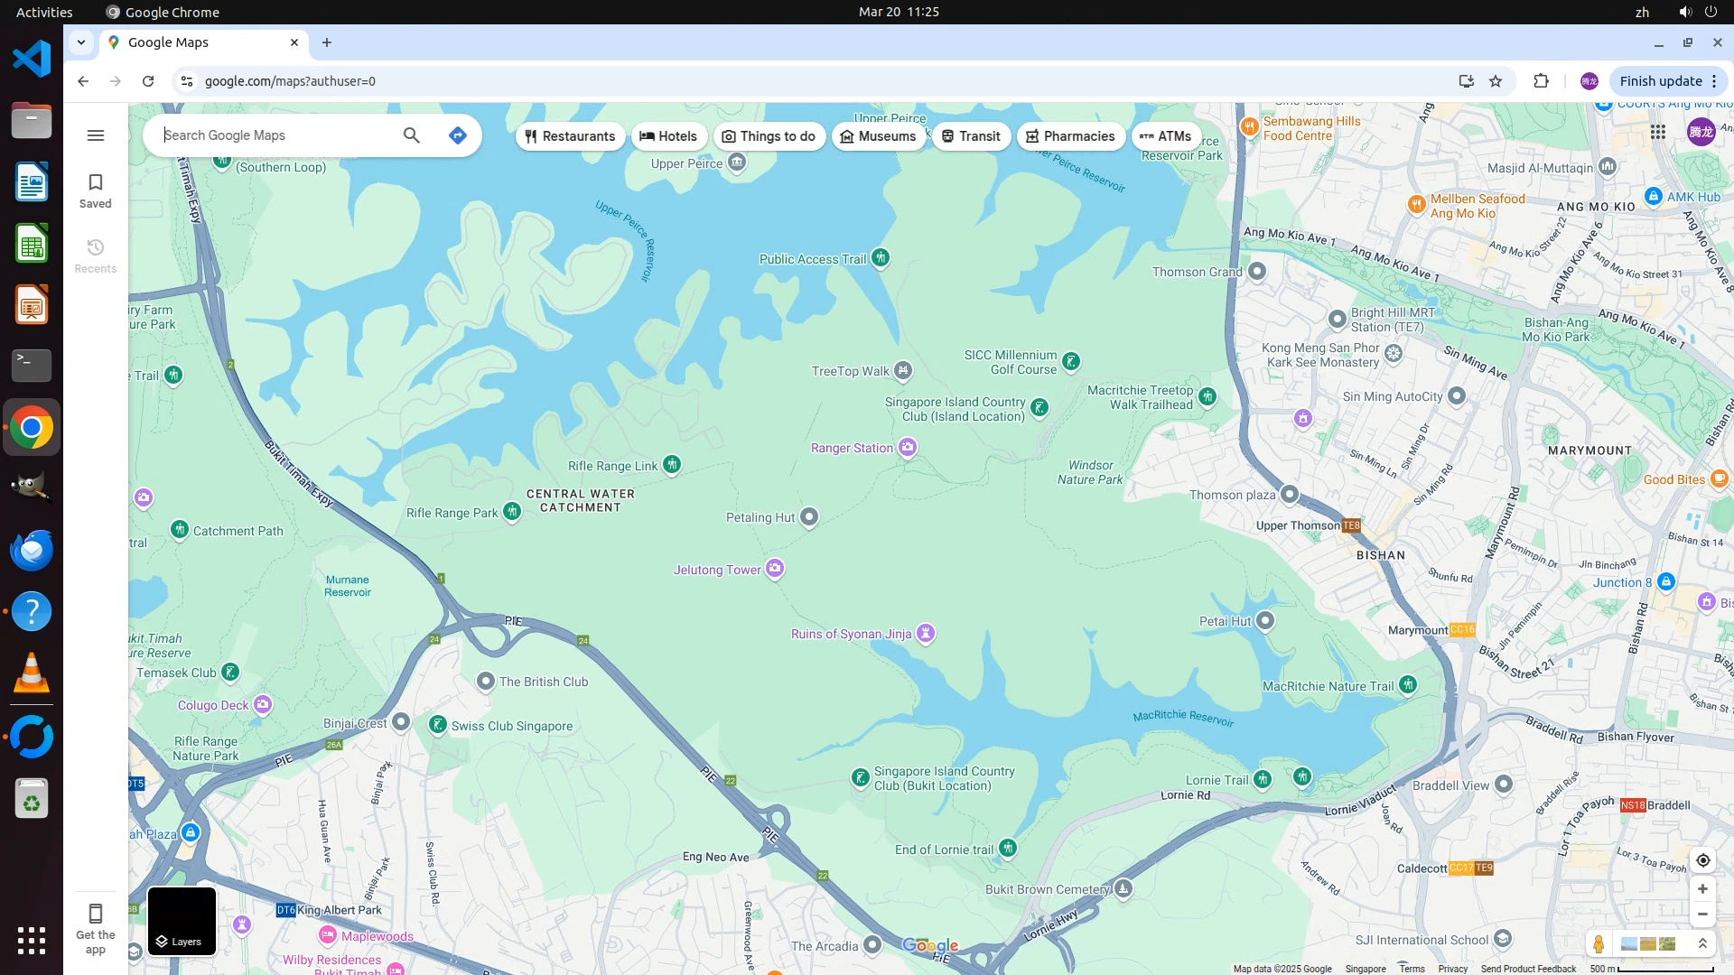Image resolution: width=1734 pixels, height=975 pixels.
Task: Click the Directions arrow icon
Action: 458,135
